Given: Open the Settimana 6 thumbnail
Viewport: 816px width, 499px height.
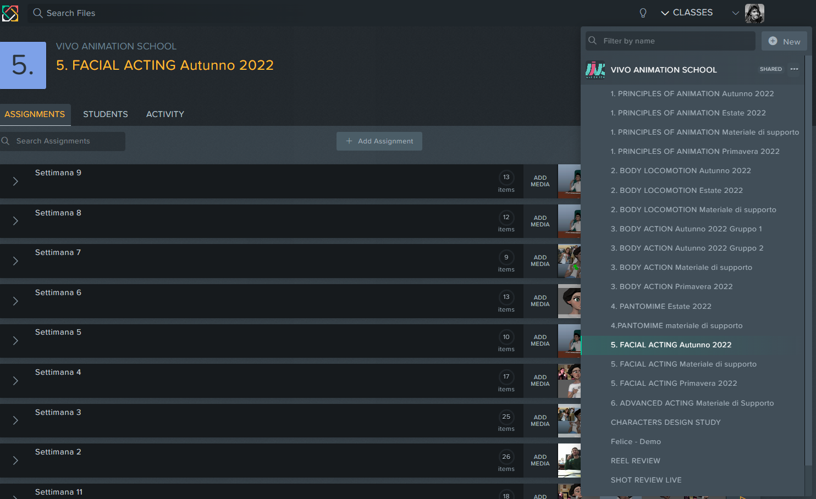Looking at the screenshot, I should 569,301.
